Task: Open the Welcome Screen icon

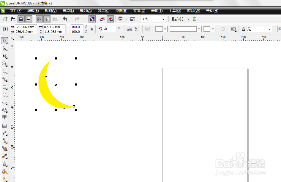Action: coord(132,19)
